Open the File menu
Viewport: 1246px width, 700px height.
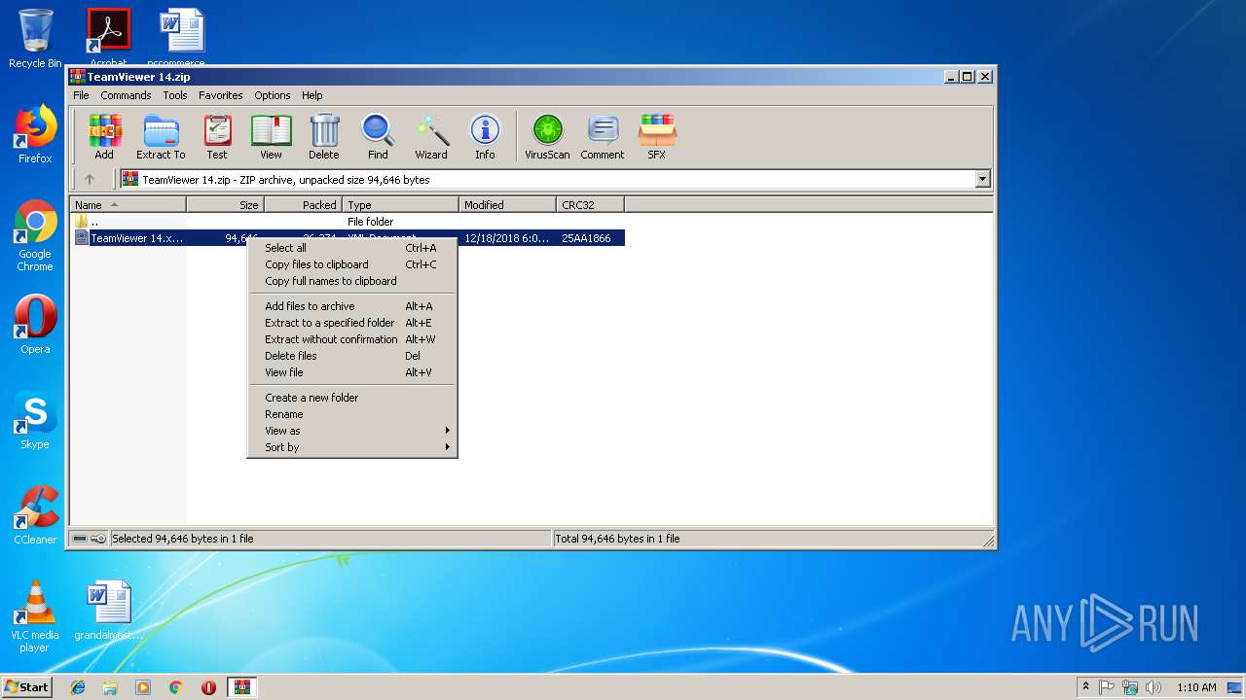click(x=81, y=95)
